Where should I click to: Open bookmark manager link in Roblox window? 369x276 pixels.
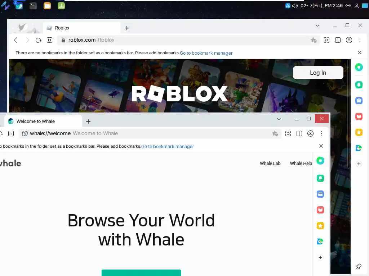pos(206,53)
